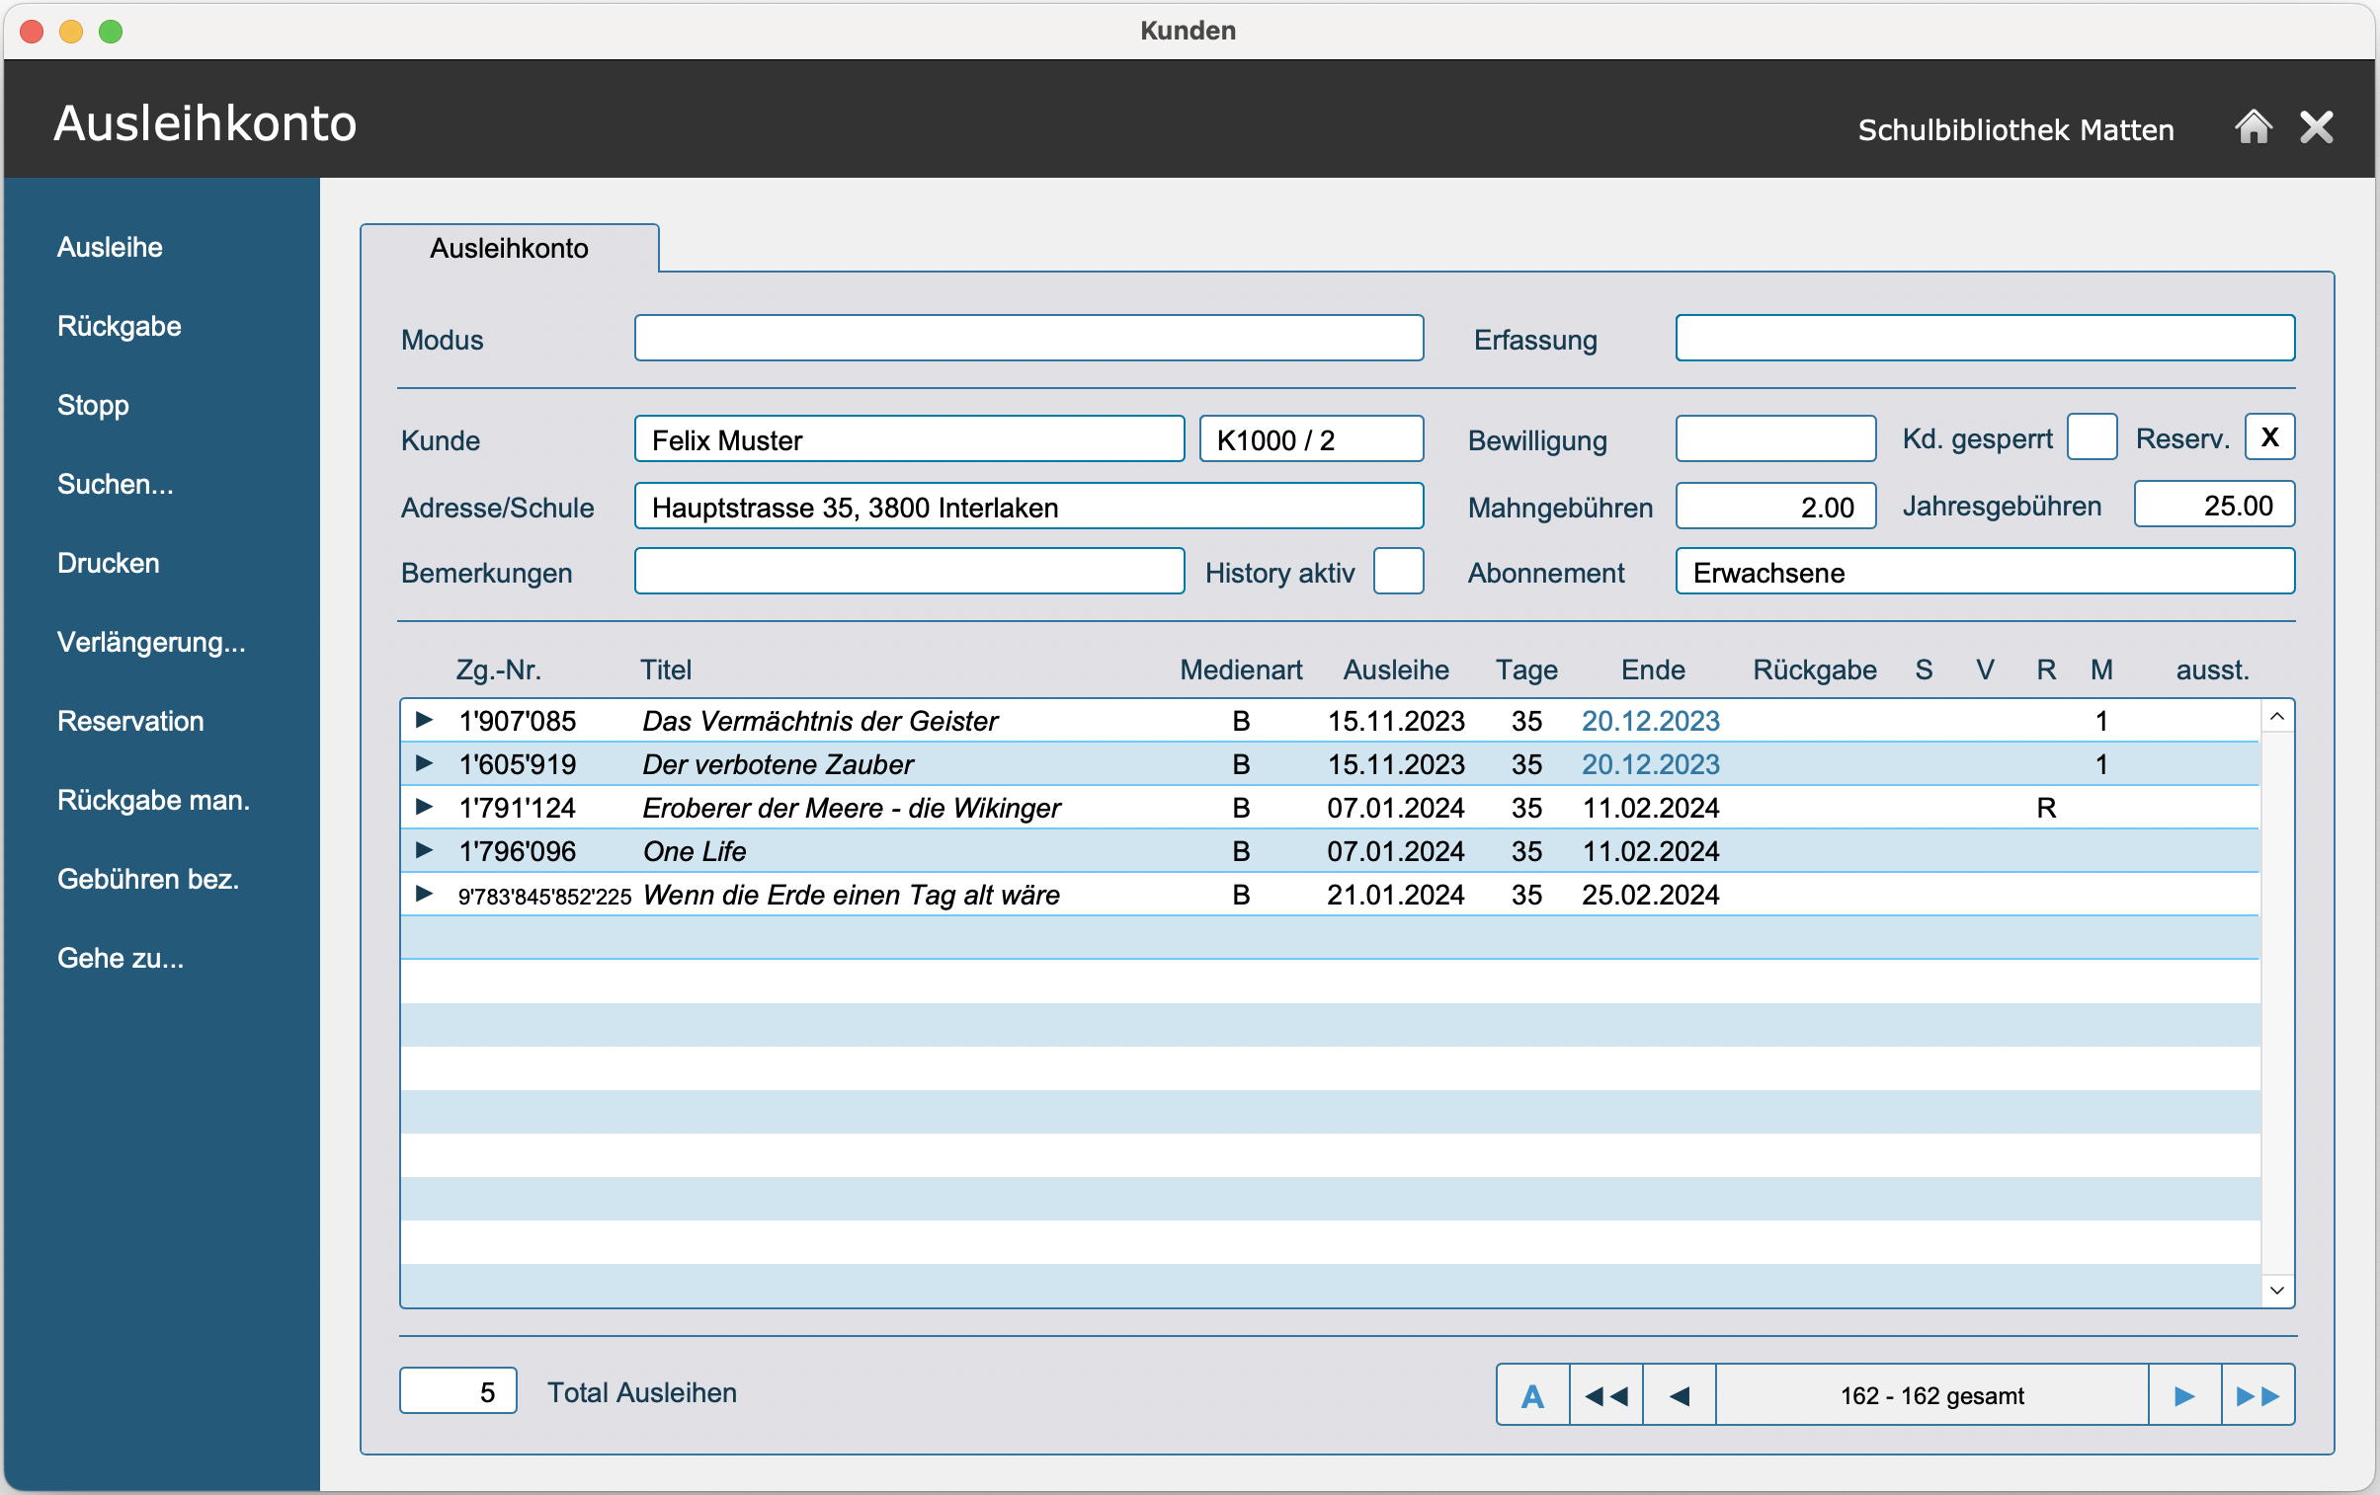
Task: Toggle the Reserv. checkbox
Action: [x=2269, y=436]
